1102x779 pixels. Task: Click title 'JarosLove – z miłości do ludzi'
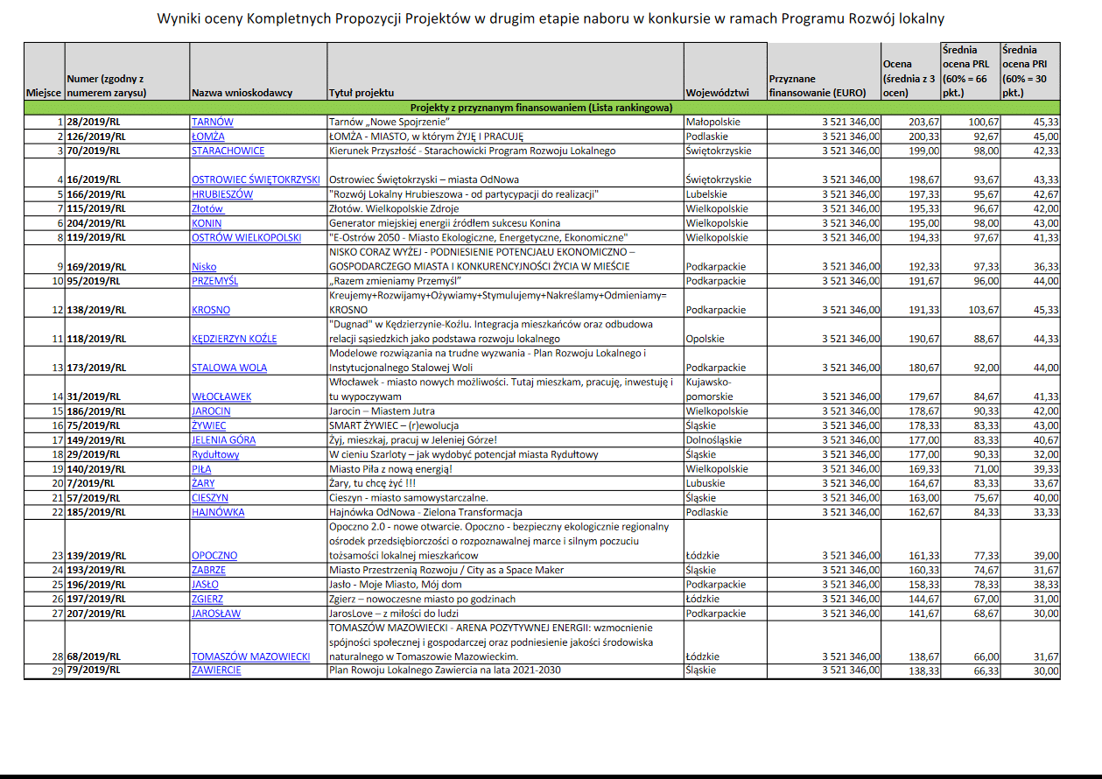click(394, 613)
